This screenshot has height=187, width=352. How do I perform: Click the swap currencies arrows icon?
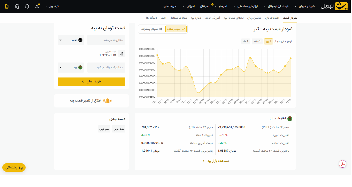pos(121,53)
